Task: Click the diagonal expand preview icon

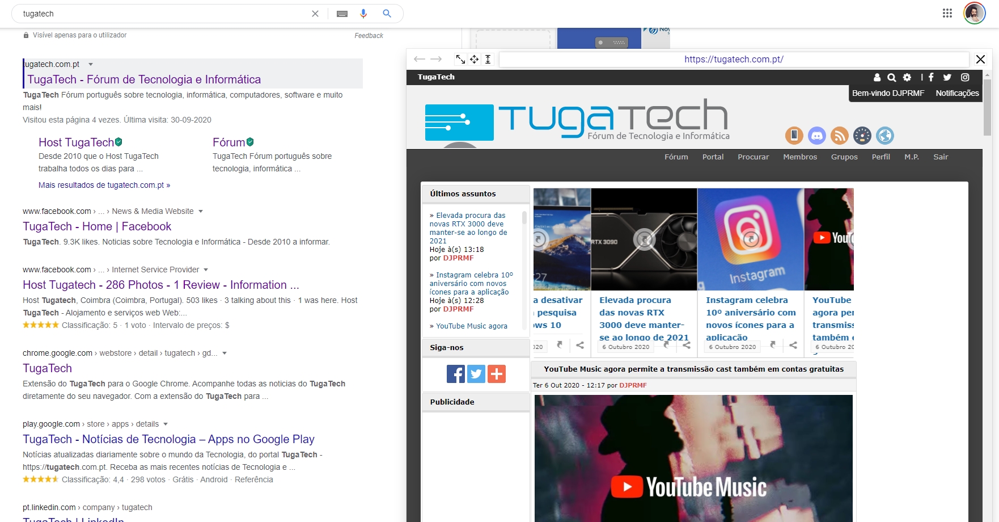Action: pyautogui.click(x=460, y=59)
